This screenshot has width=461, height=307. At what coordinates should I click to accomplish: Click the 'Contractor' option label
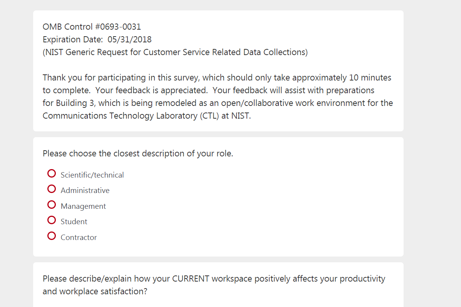point(79,237)
